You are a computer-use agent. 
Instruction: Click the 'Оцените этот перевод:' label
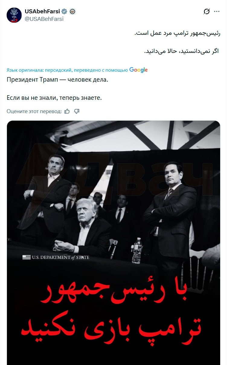[34, 111]
